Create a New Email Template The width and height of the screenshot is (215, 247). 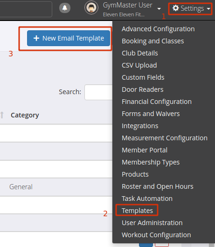[69, 38]
